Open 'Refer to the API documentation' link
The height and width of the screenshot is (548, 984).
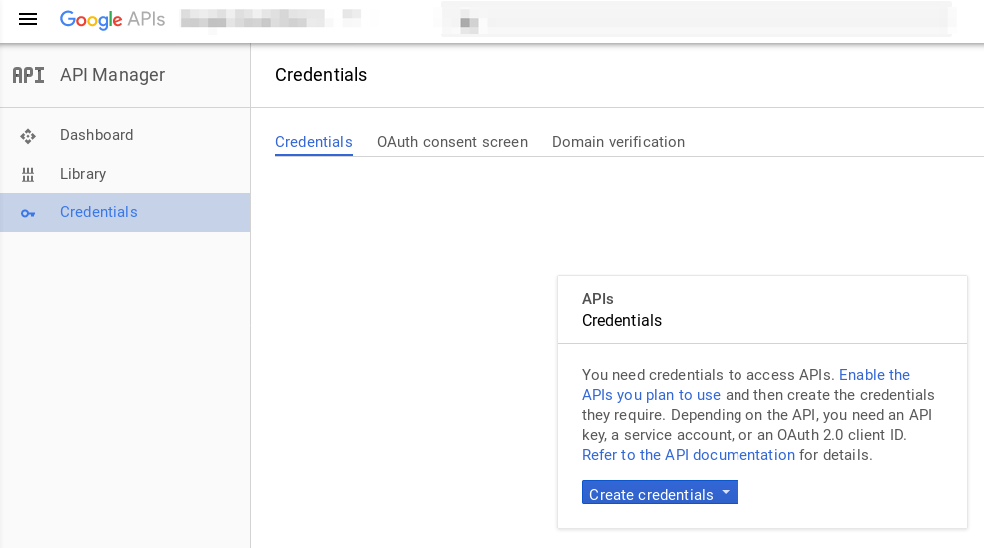pyautogui.click(x=689, y=455)
